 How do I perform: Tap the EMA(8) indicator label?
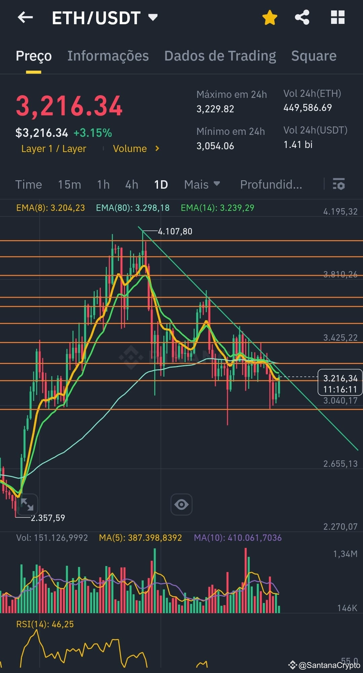(50, 208)
